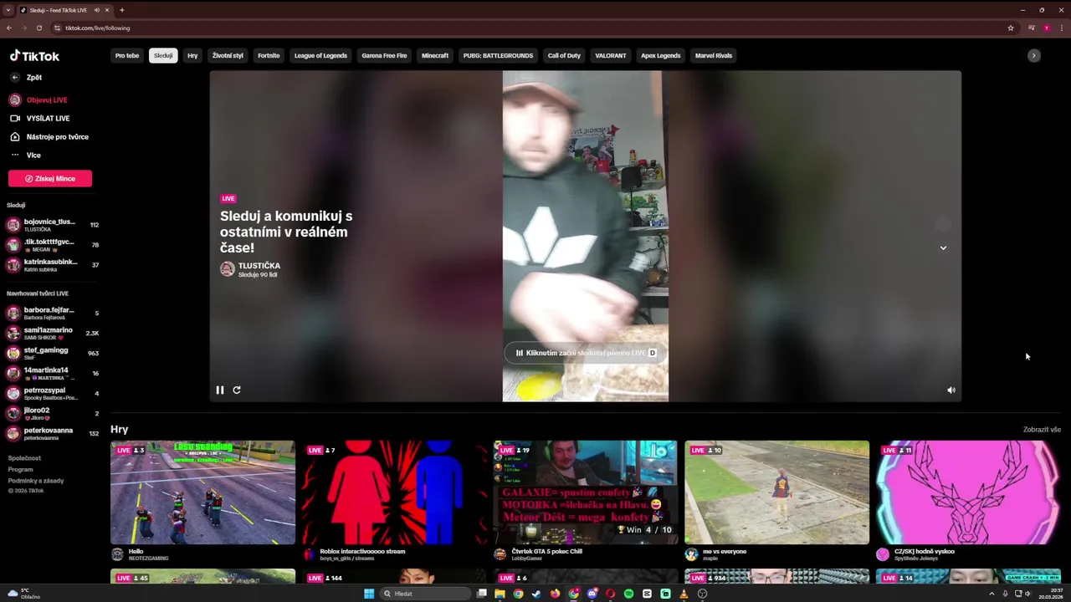The image size is (1071, 602).
Task: Open the suggested creator stef_gamingg
Action: tap(52, 353)
